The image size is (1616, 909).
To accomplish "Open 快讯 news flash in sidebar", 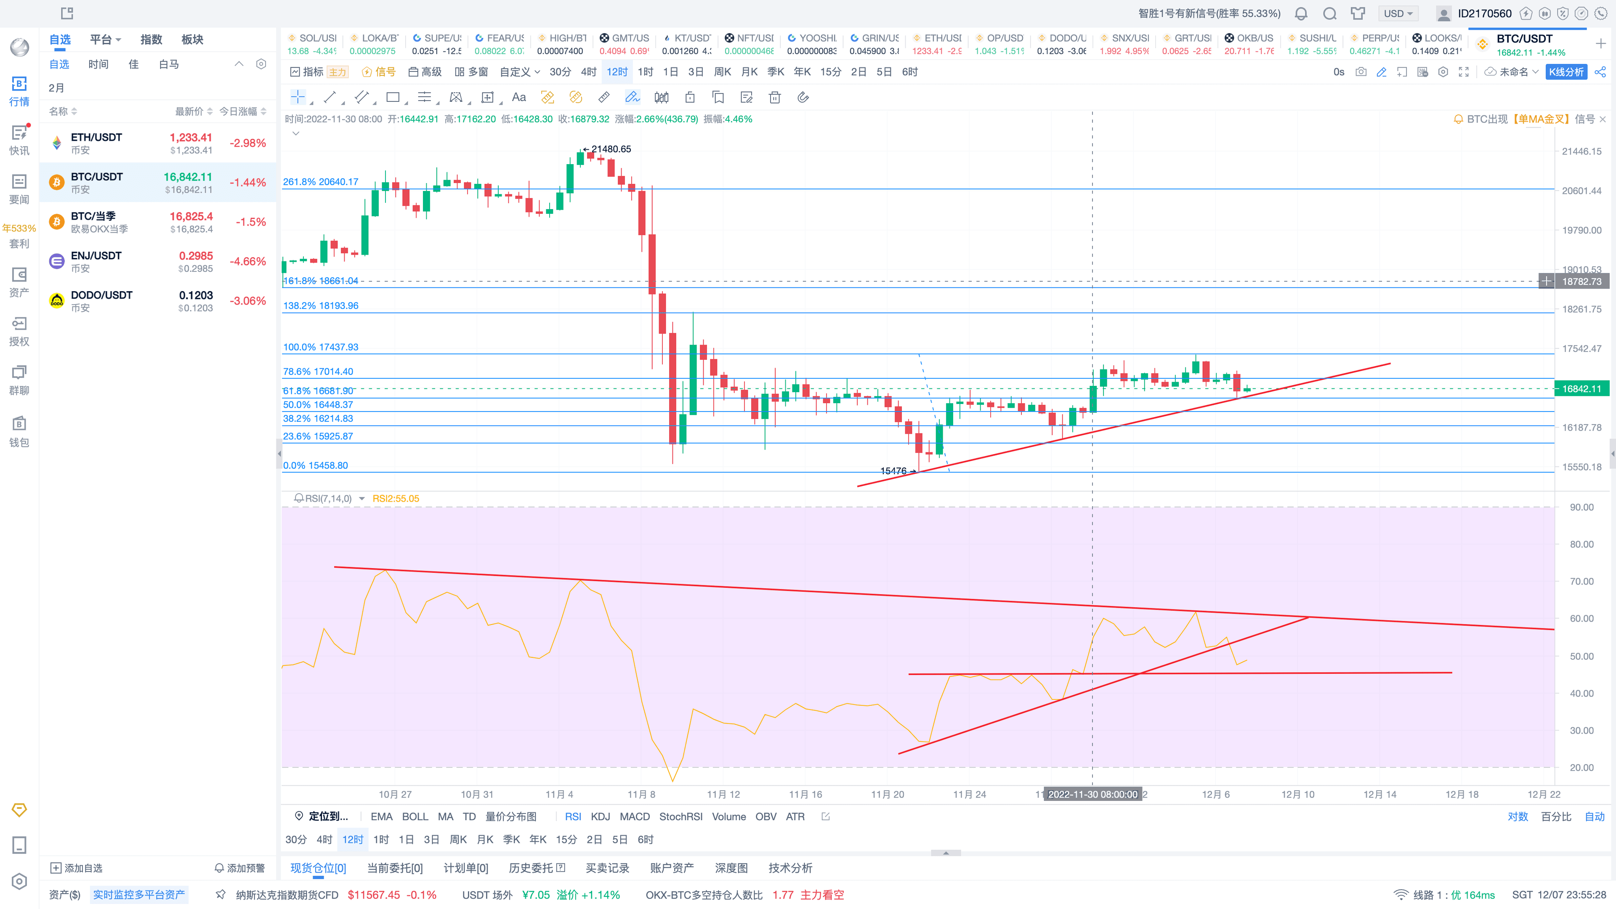I will [x=19, y=140].
